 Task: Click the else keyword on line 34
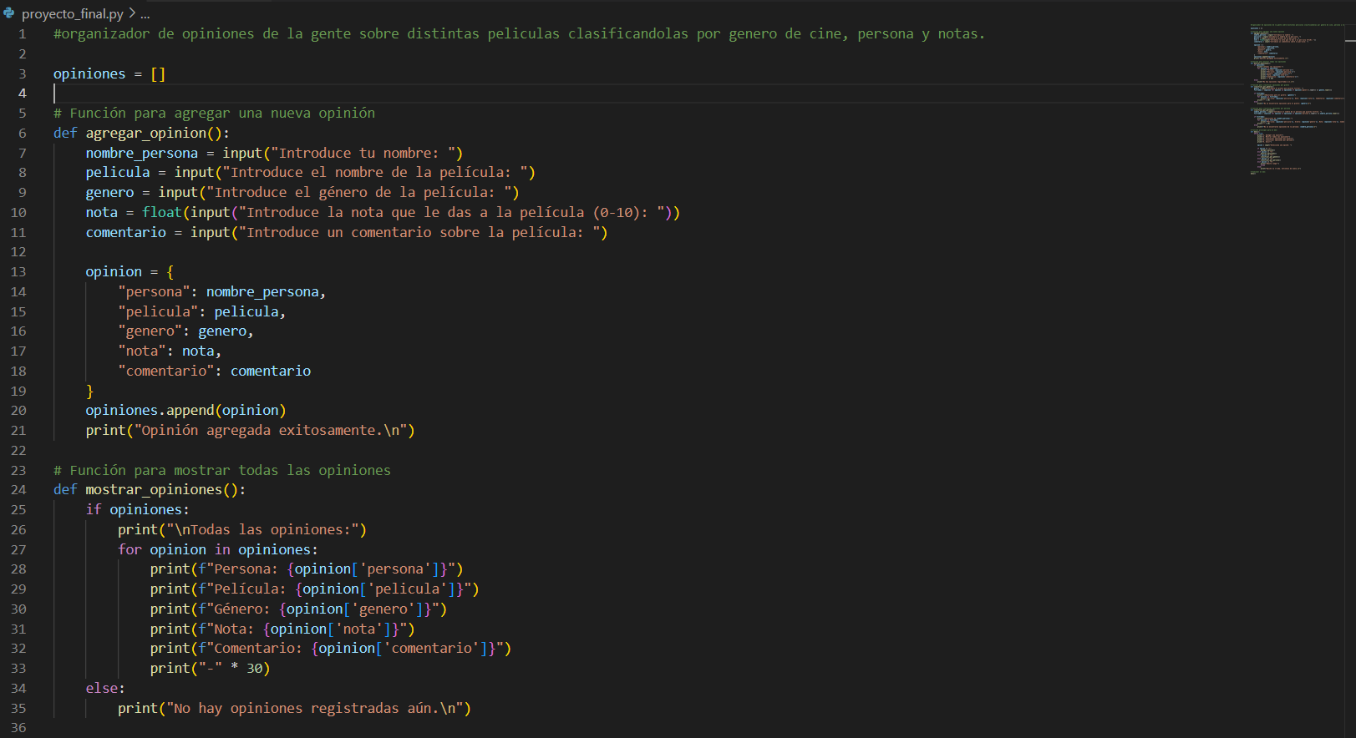click(x=102, y=689)
